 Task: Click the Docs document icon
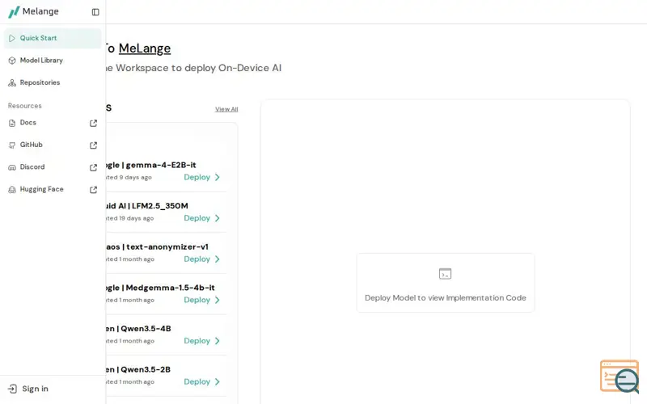point(12,123)
